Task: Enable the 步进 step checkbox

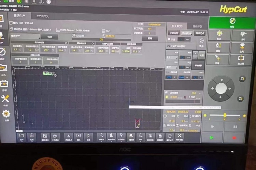Action: tap(169, 39)
